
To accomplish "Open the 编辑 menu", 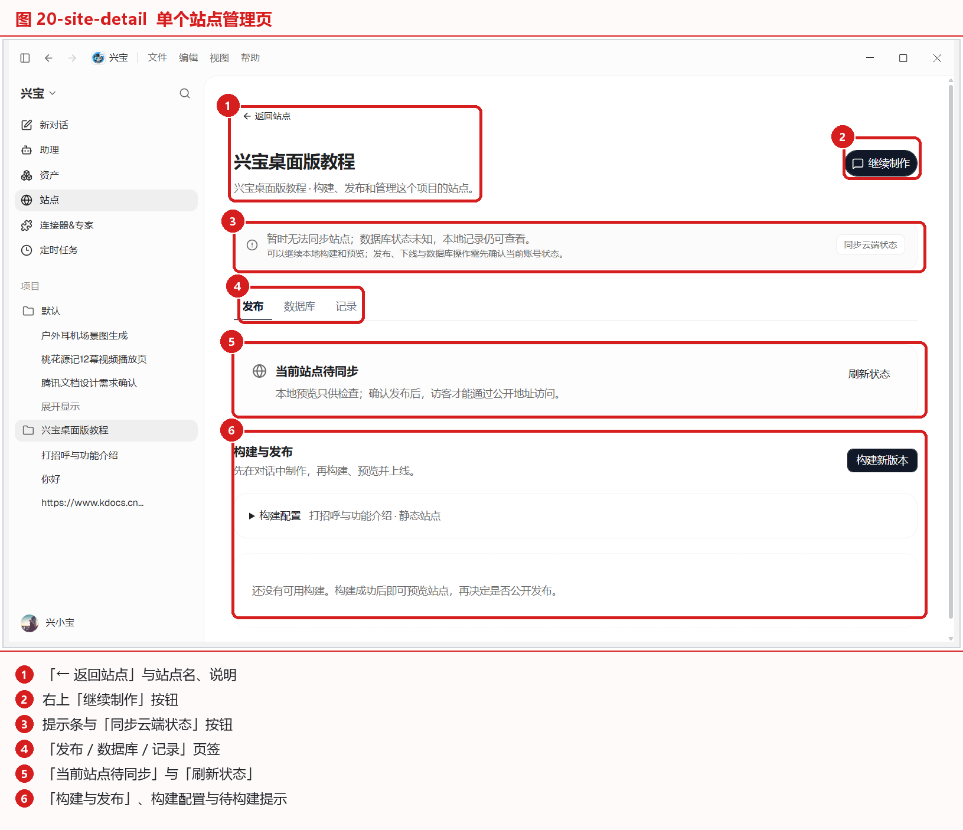I will click(188, 58).
